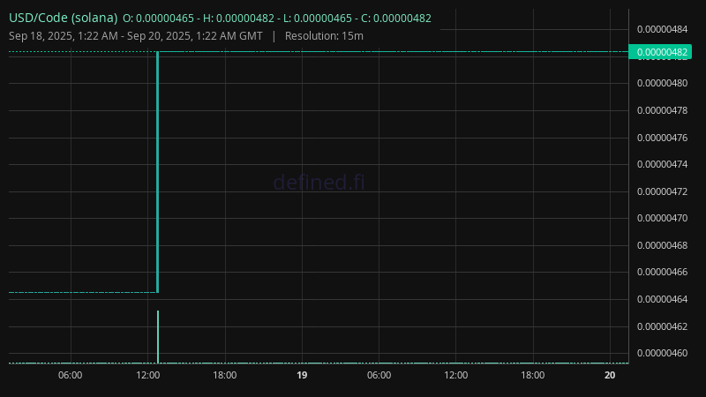Select the high value H: 0.00000482

click(238, 19)
